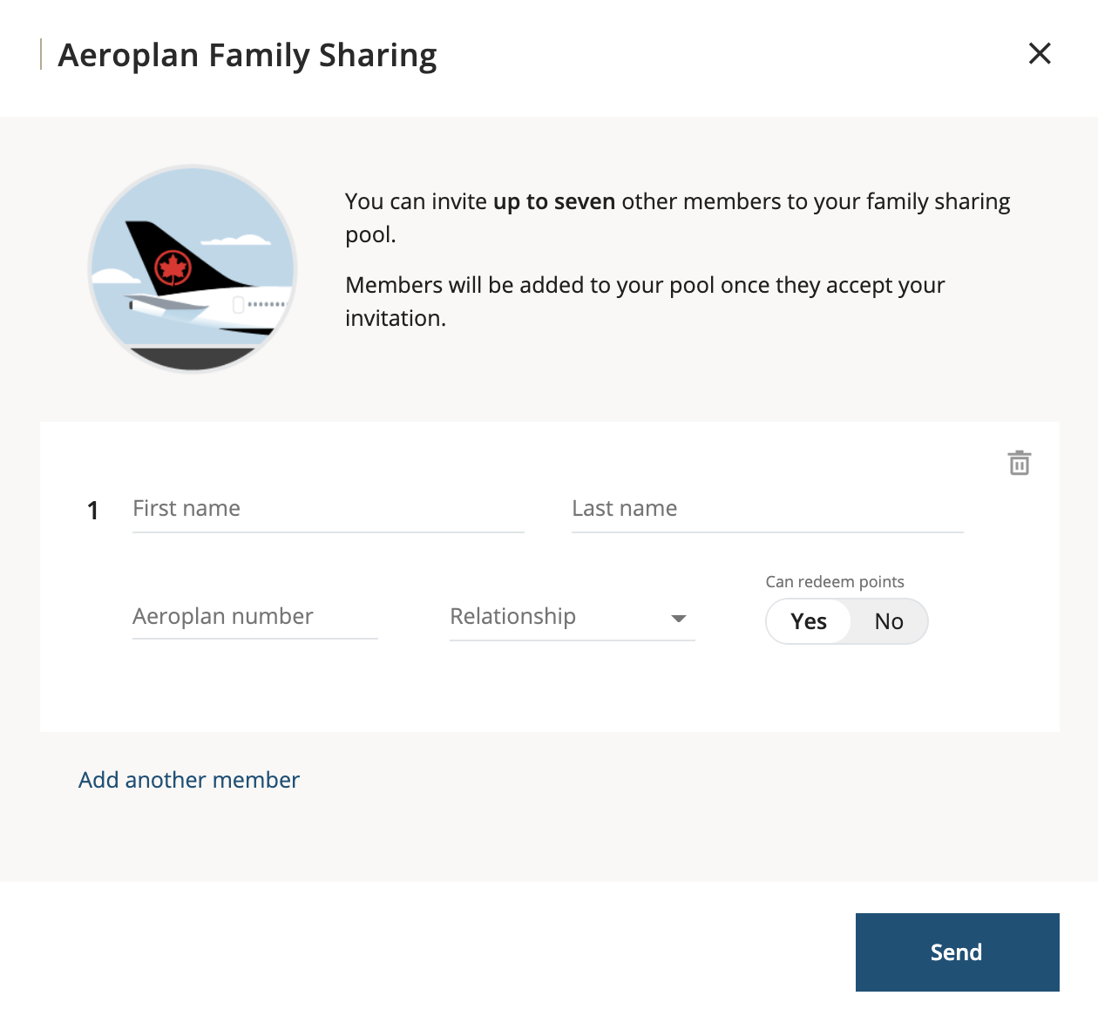Select the Aeroplan number input
Screen dimensions: 1098x1016
[254, 617]
